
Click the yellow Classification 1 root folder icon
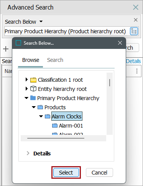(33, 80)
